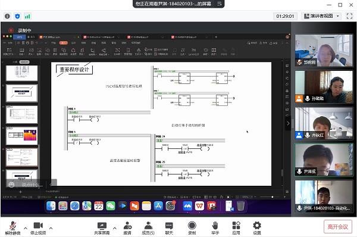Viewport: 357px width, 237px height.
Task: Expand audio options arrow beside 解除静音
Action: pos(26,228)
